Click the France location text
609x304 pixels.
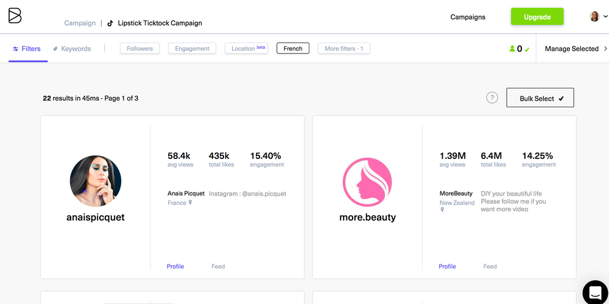177,202
